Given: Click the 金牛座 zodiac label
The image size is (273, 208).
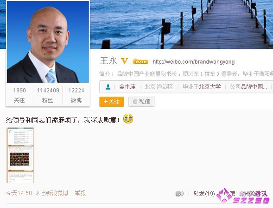Looking at the screenshot, I should tap(127, 86).
